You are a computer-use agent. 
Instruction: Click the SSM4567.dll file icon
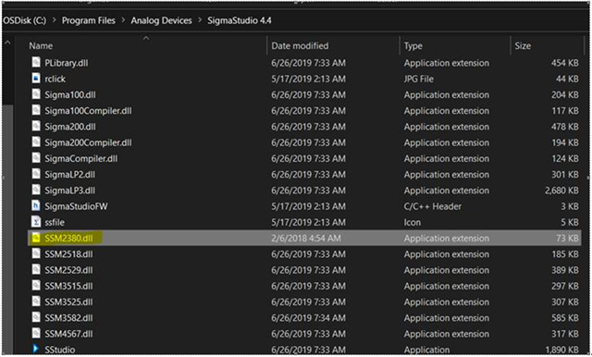(x=36, y=334)
